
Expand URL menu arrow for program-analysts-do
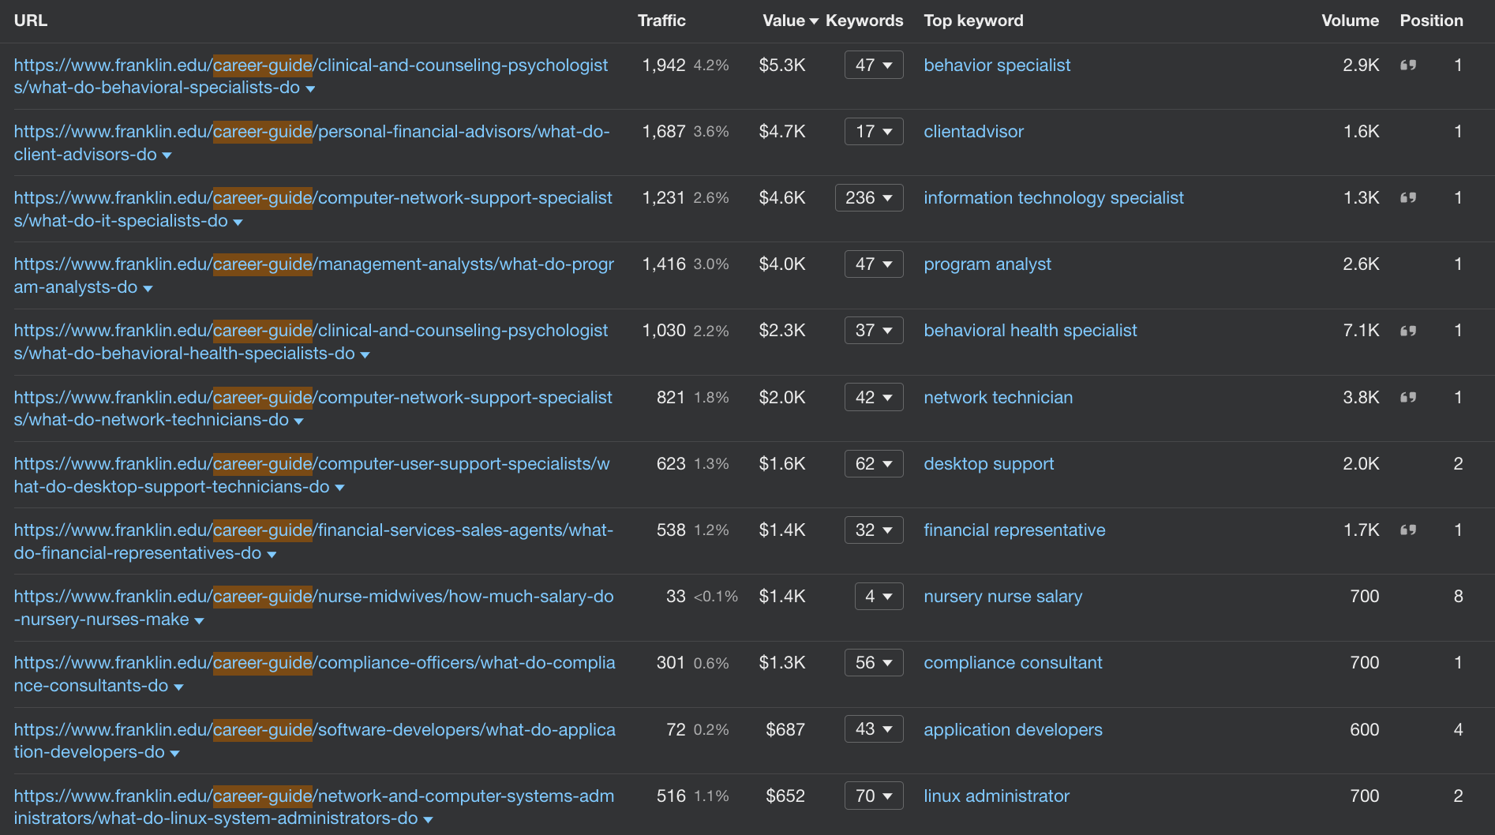(x=148, y=289)
